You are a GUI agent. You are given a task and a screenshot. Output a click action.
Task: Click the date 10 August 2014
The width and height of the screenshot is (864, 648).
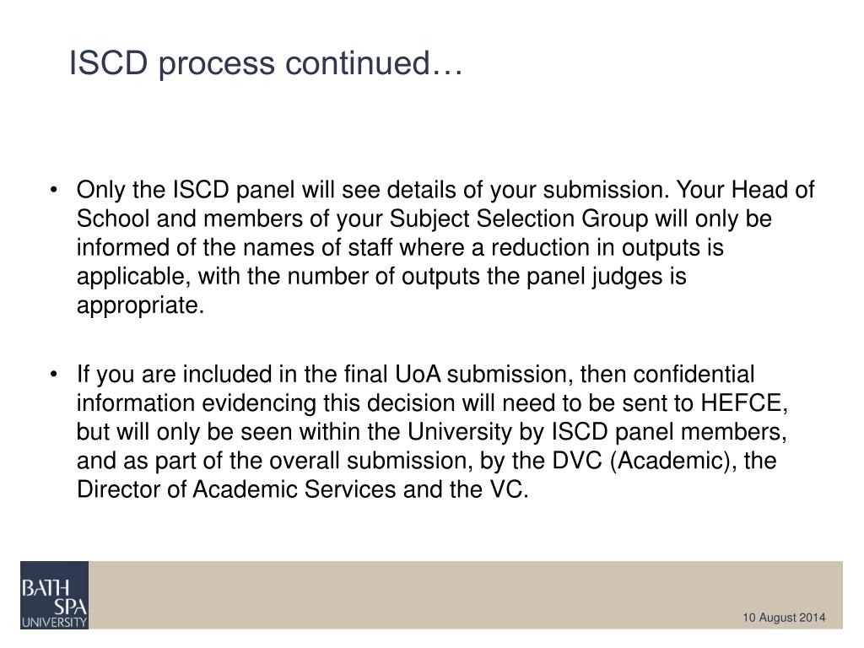784,618
